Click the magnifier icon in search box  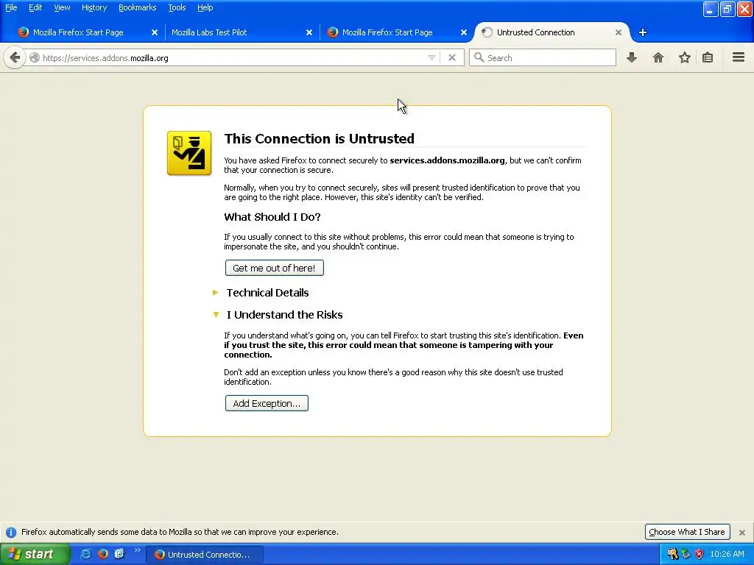pos(479,57)
